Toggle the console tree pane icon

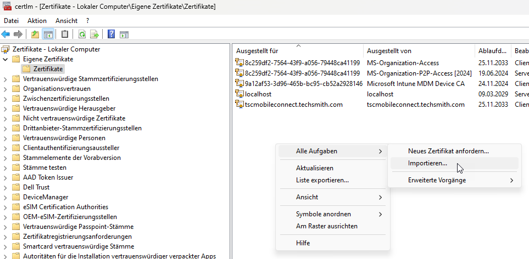coord(48,34)
